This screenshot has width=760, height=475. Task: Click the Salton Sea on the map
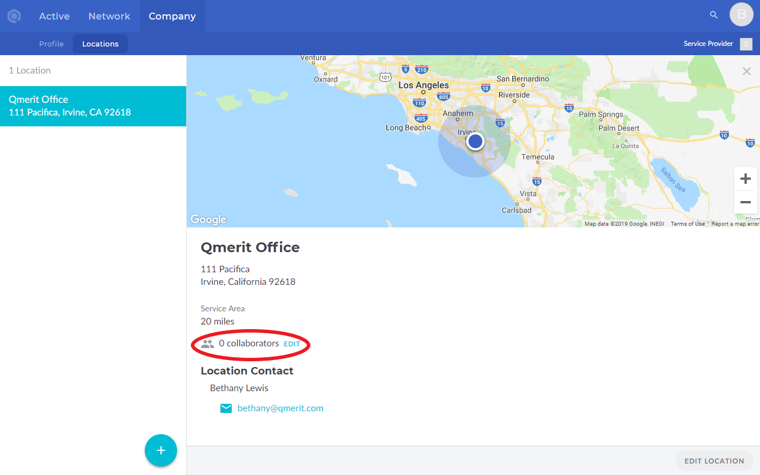[x=673, y=180]
